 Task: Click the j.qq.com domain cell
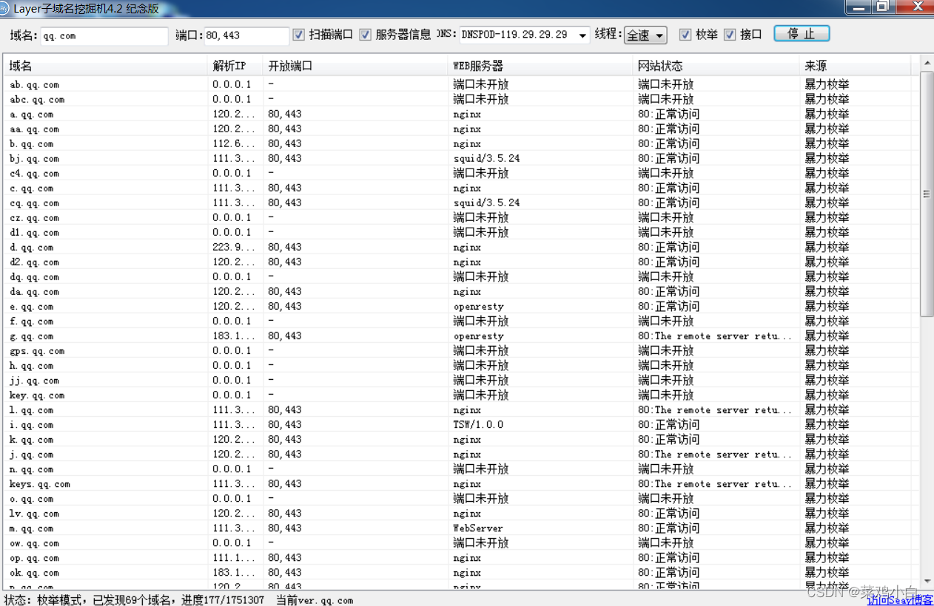[x=32, y=454]
